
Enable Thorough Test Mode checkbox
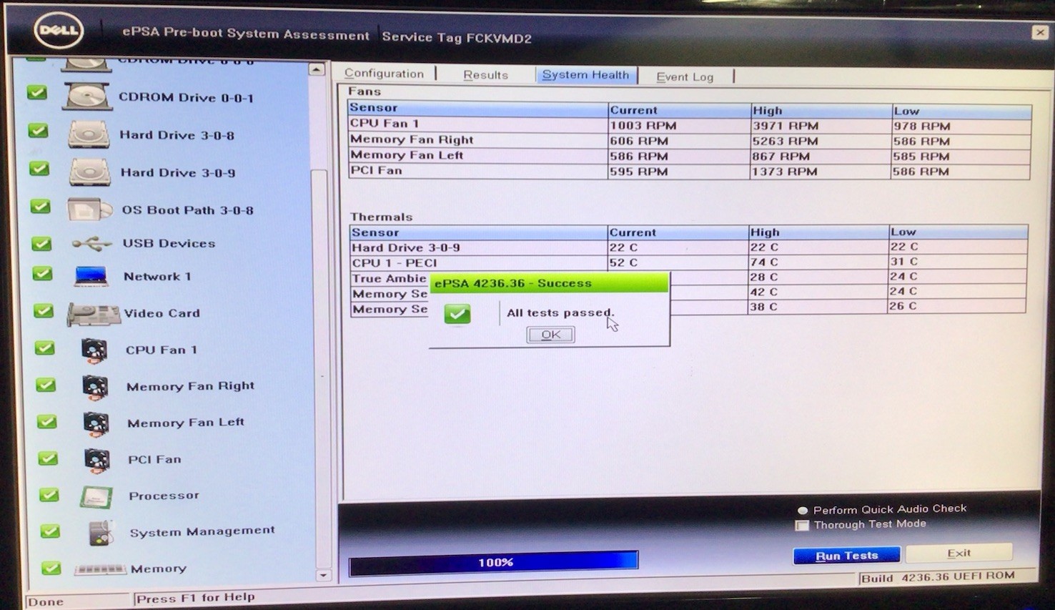802,526
